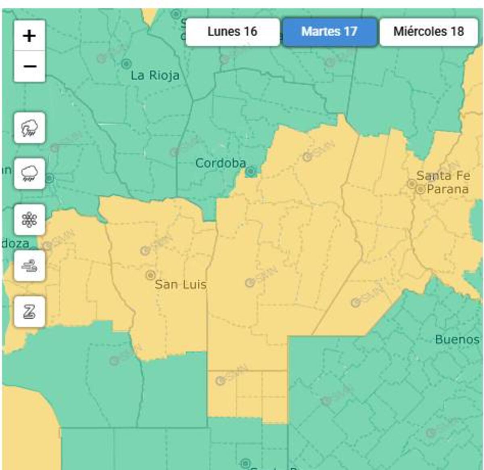Switch to the Lunes 16 tab
This screenshot has height=470, width=484.
click(233, 32)
